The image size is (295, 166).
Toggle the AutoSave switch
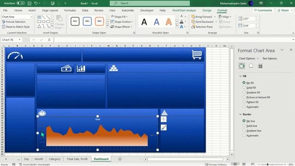click(x=20, y=3)
